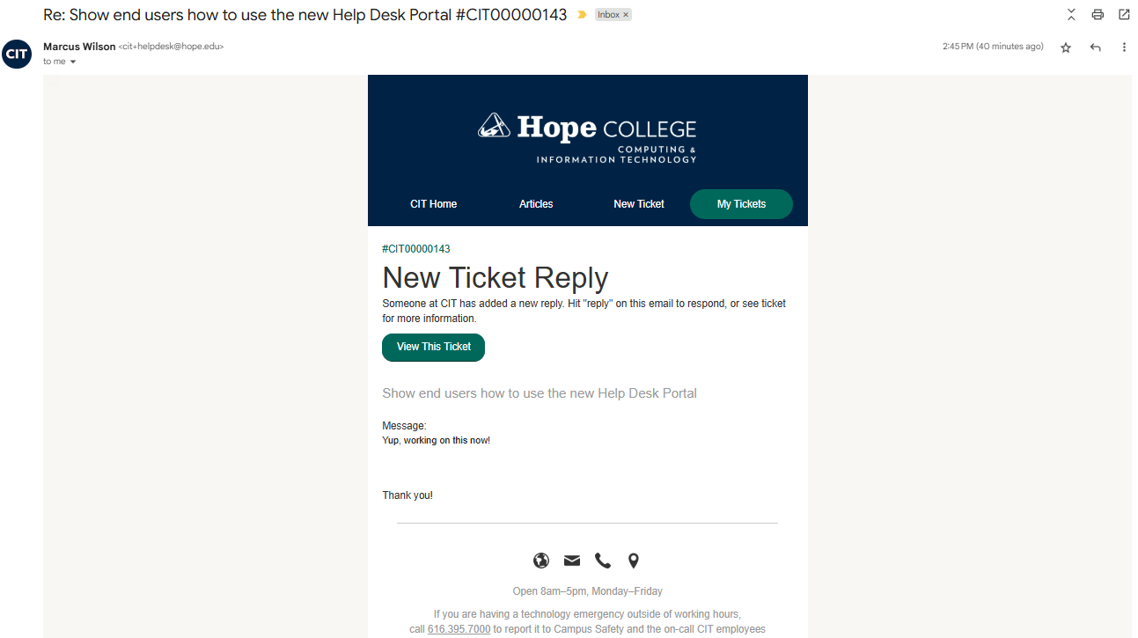Expand recipient details next to 'to me'
Screen dimensions: 1138x638
coord(73,62)
